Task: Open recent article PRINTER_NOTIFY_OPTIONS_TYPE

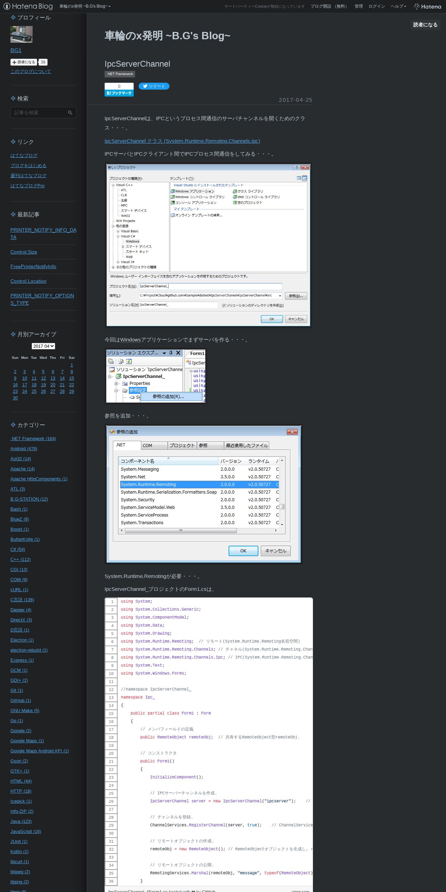Action: [42, 299]
